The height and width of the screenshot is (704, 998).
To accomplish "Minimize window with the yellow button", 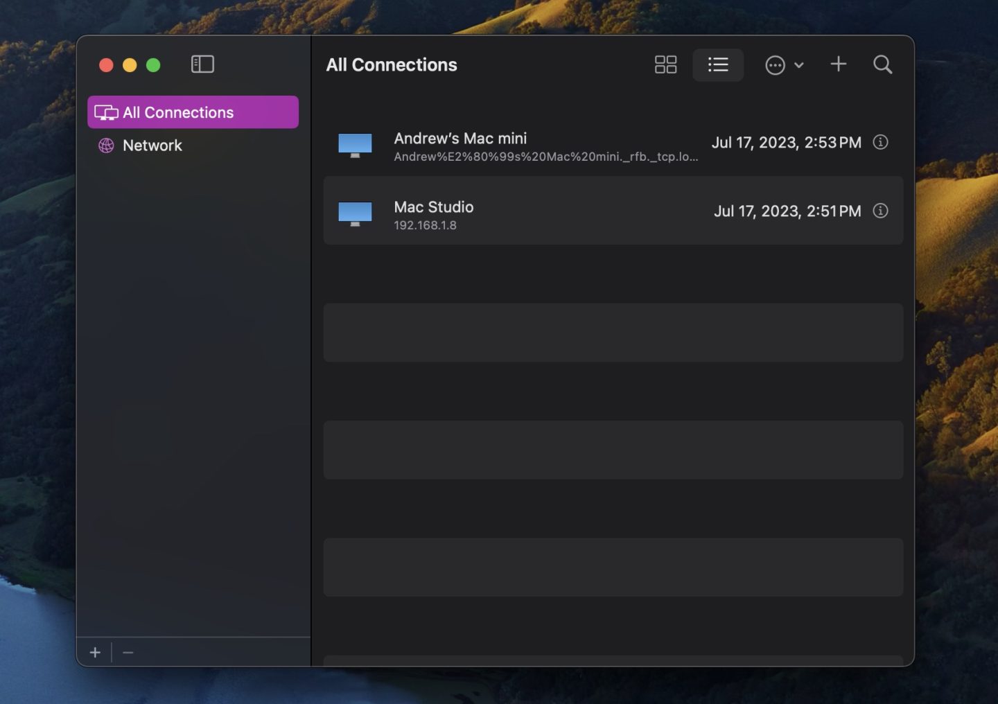I will 130,65.
